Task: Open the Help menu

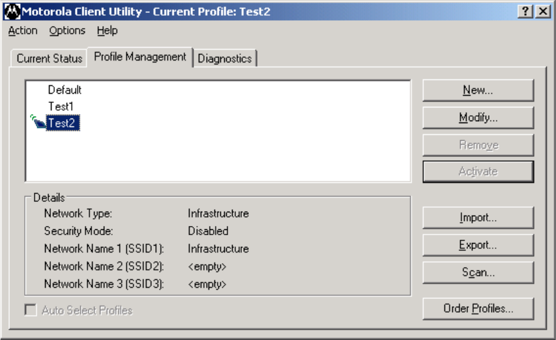Action: (x=107, y=31)
